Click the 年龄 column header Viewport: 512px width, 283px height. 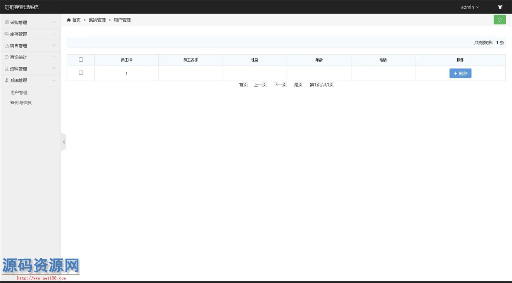coord(319,60)
